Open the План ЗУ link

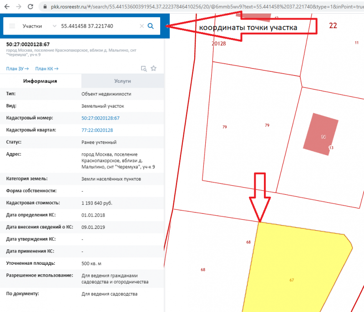pos(17,69)
